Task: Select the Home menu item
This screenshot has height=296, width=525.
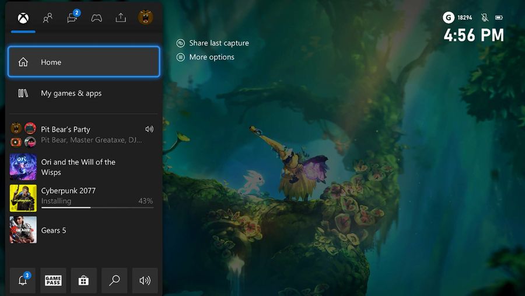Action: tap(83, 62)
